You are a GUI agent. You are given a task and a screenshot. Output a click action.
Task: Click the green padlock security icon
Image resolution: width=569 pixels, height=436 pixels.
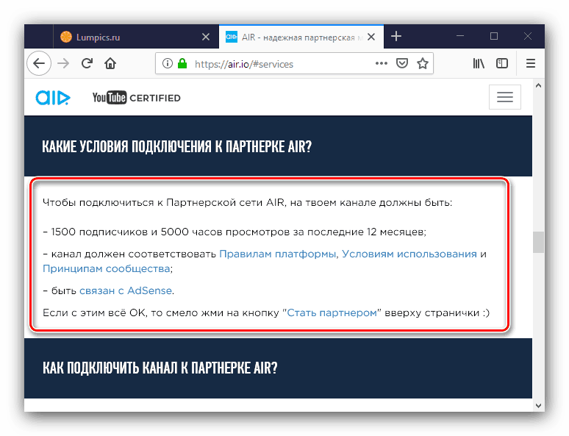(182, 63)
